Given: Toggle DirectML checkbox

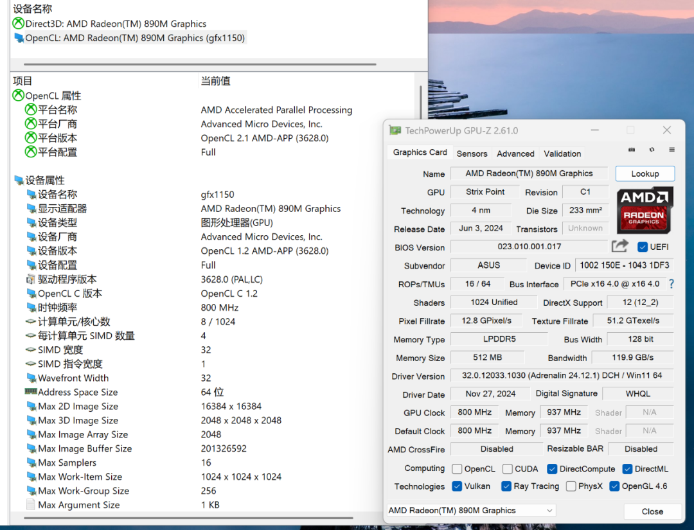Looking at the screenshot, I should tap(627, 469).
